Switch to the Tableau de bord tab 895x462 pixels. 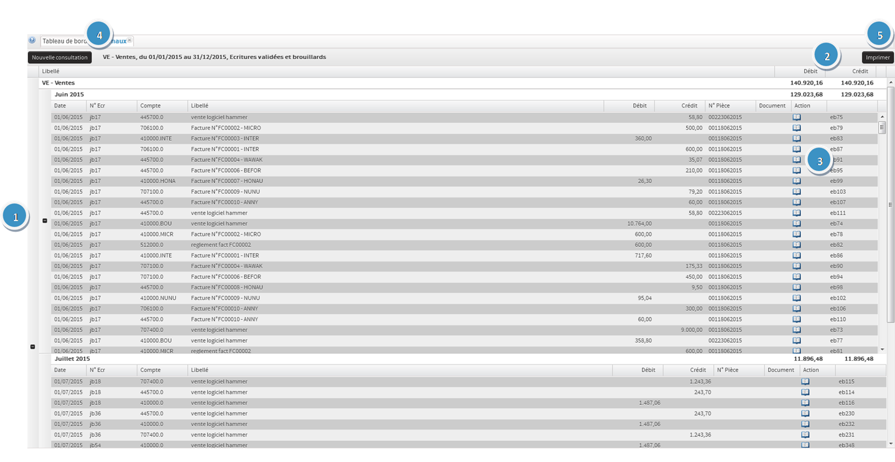(67, 40)
